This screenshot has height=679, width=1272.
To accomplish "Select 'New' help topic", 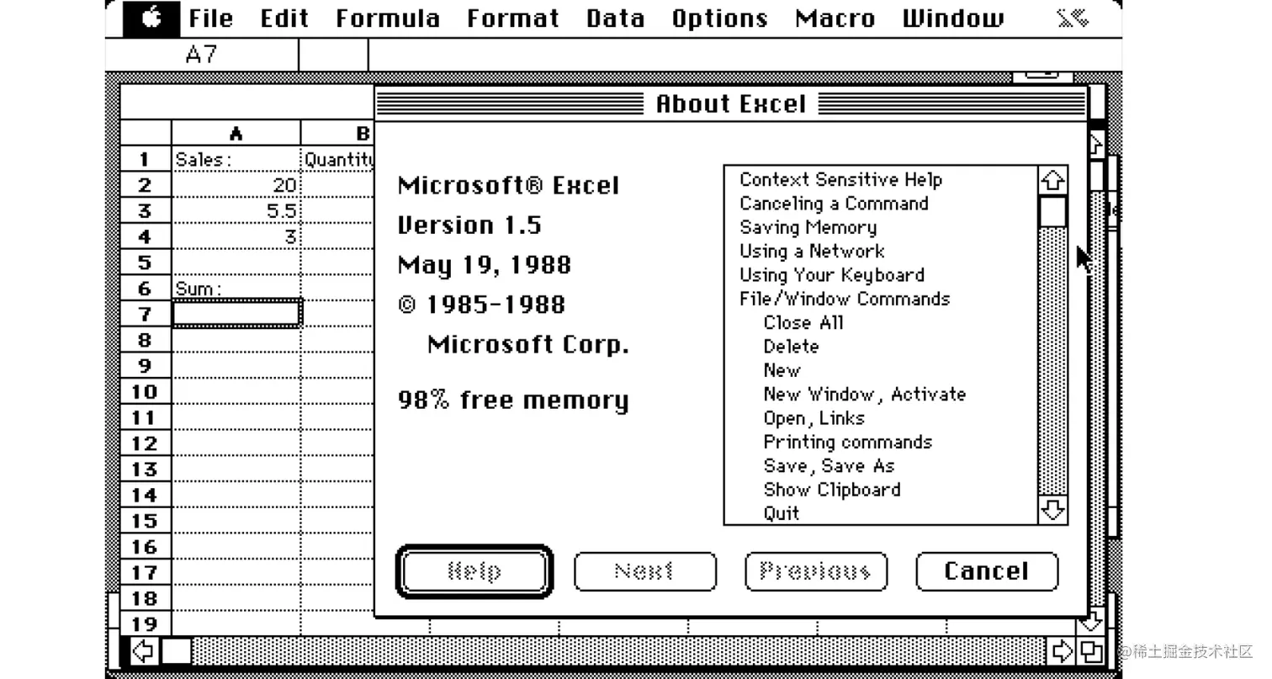I will tap(782, 370).
